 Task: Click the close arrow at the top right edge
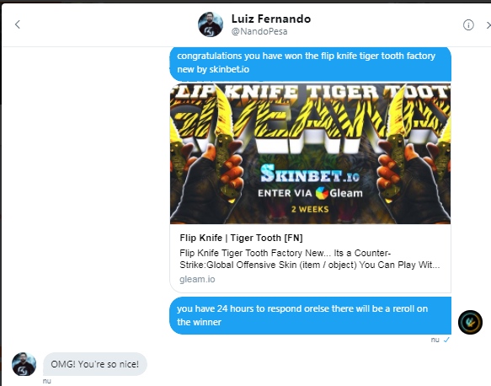[488, 24]
